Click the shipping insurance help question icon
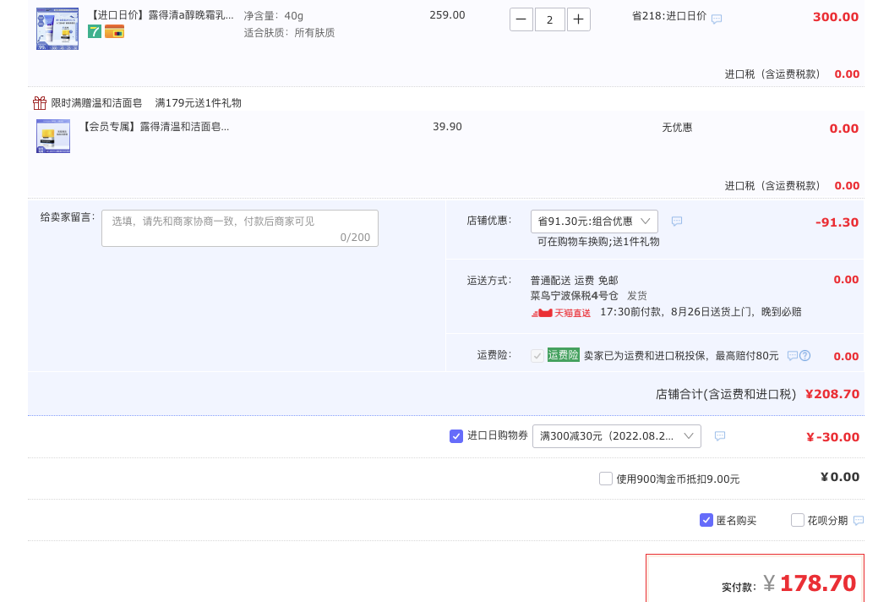This screenshot has height=602, width=889. (805, 356)
